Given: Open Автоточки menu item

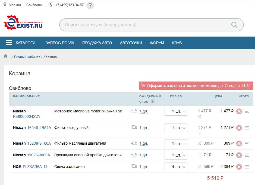Looking at the screenshot, I should click(x=131, y=43).
